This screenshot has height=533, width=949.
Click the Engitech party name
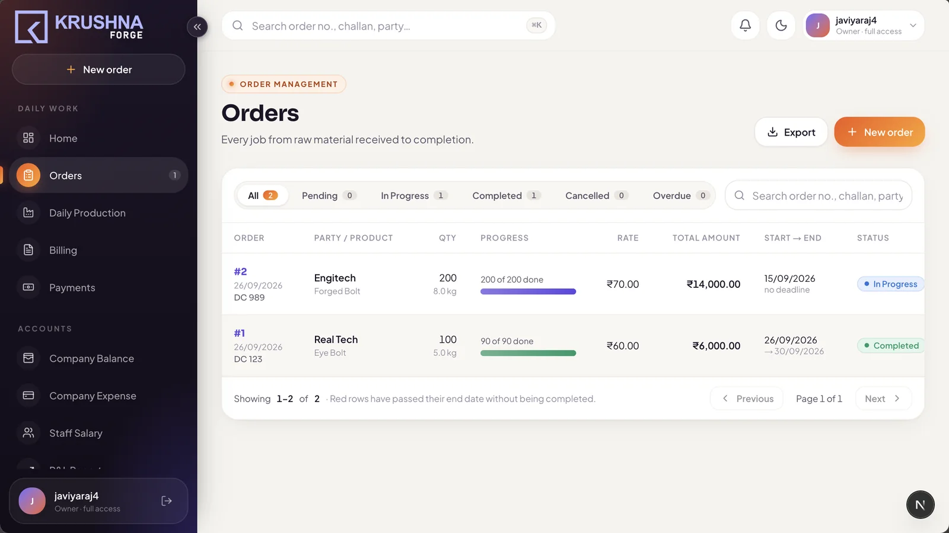[335, 278]
